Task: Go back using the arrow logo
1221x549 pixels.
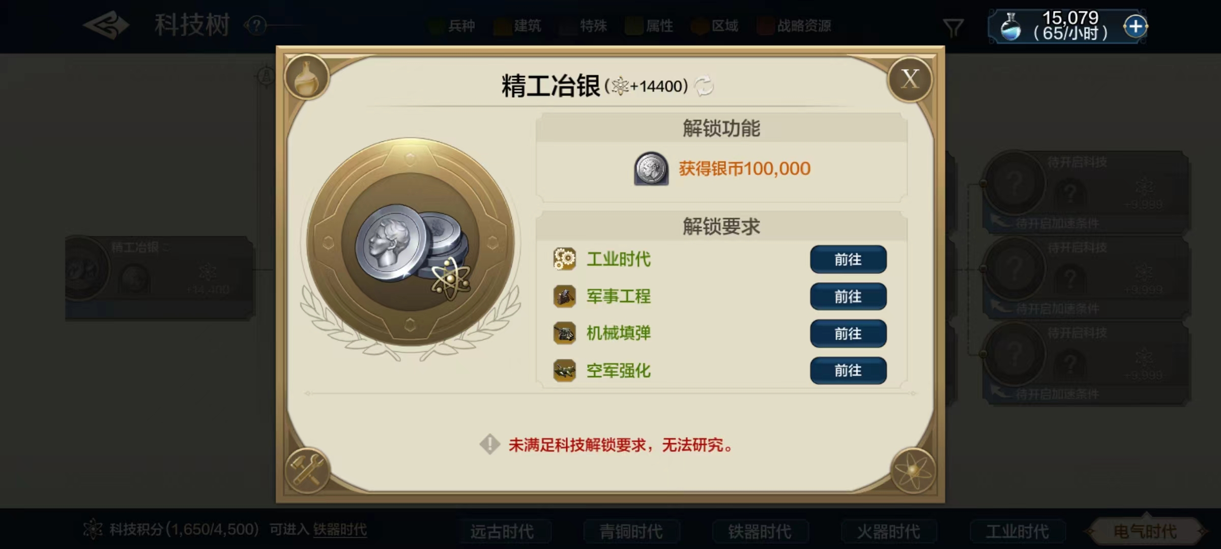Action: point(106,25)
